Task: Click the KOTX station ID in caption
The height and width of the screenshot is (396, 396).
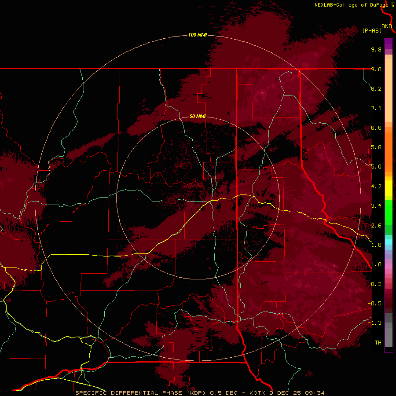Action: 257,393
